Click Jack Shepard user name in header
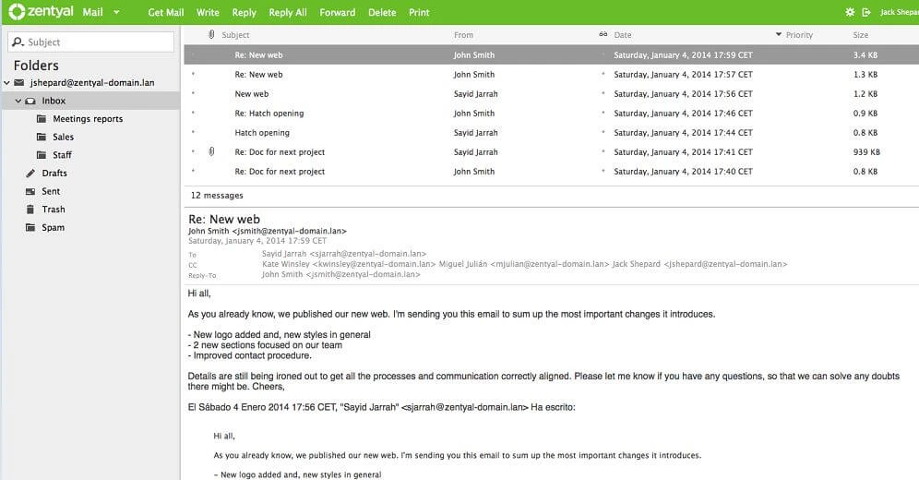The height and width of the screenshot is (480, 919). [899, 12]
